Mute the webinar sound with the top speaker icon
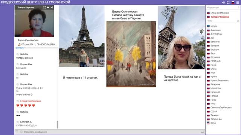This screenshot has width=241, height=135. [x=223, y=3]
